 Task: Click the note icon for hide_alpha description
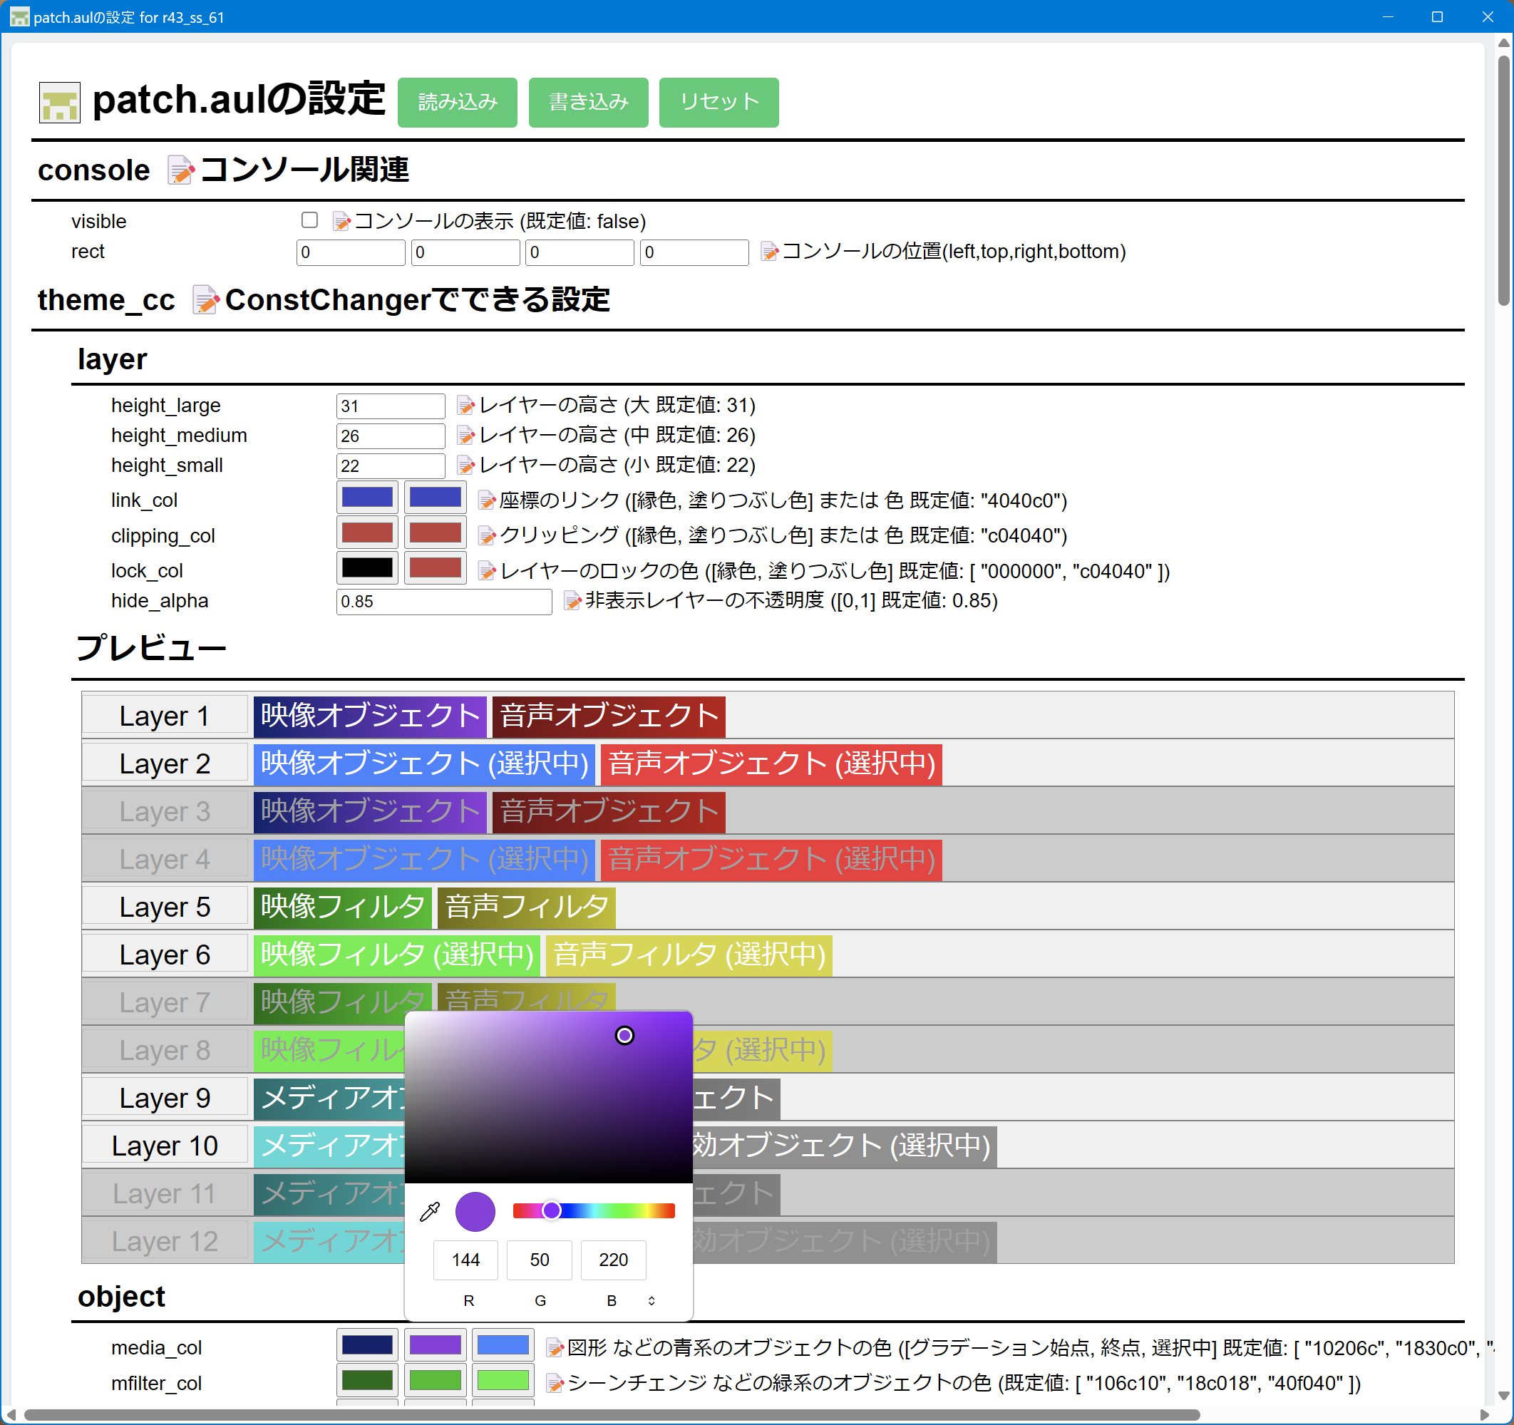pos(572,601)
